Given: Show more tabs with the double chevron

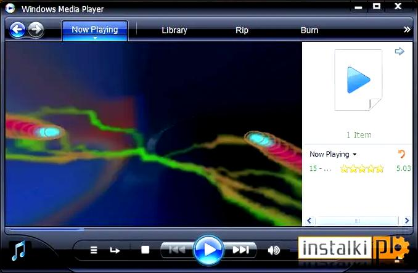Looking at the screenshot, I should point(407,30).
